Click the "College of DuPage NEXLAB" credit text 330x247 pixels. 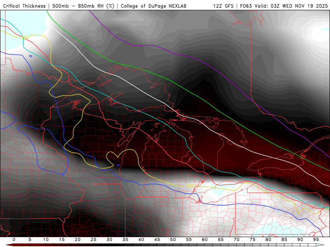(153, 6)
